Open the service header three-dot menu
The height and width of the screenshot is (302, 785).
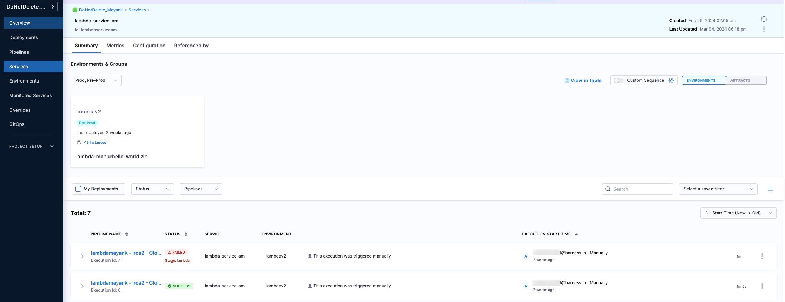coord(764,29)
